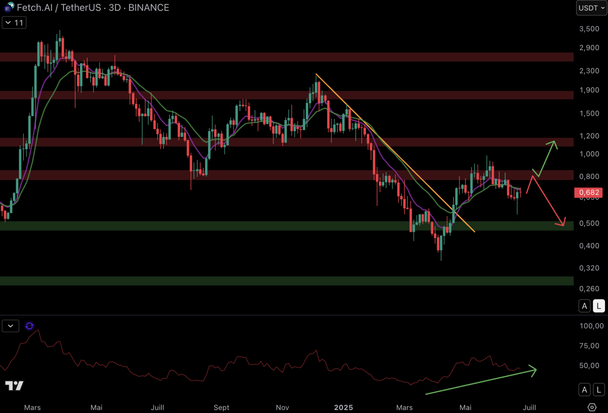Viewport: 608px width, 413px height.
Task: Click the Sept label on the time axis
Action: [221, 408]
